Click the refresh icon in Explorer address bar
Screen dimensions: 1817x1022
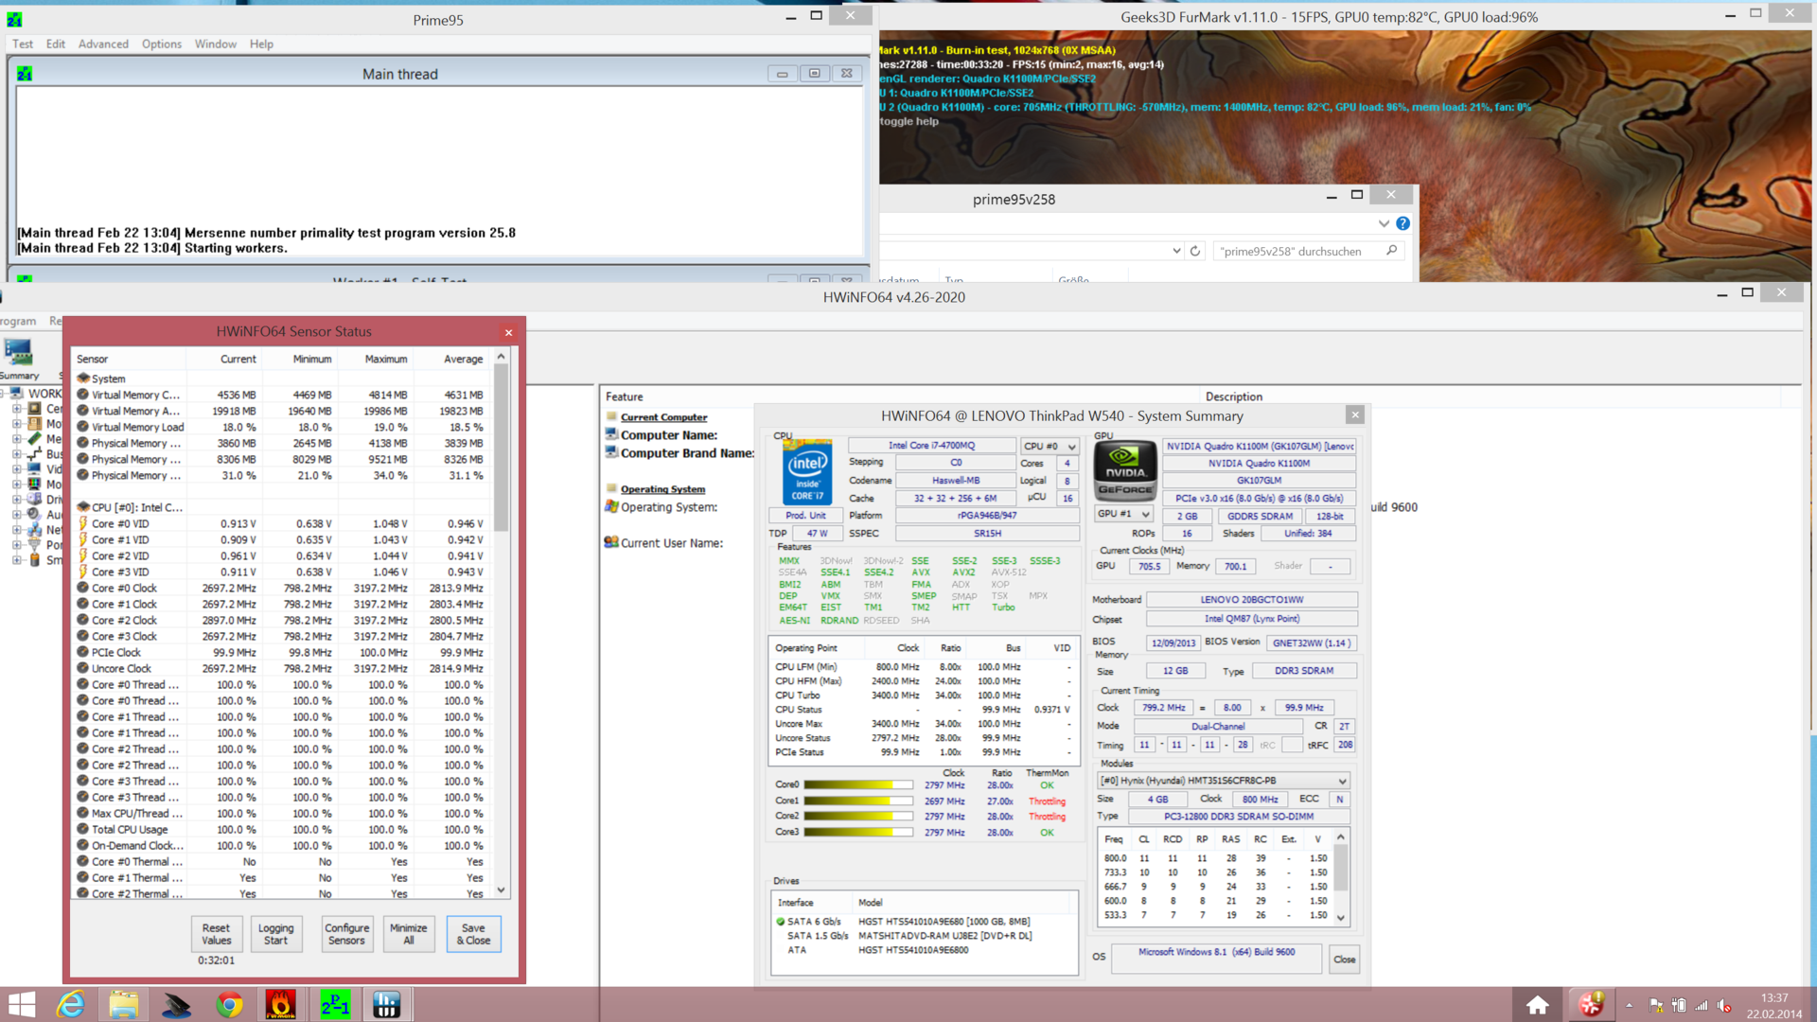pos(1195,251)
